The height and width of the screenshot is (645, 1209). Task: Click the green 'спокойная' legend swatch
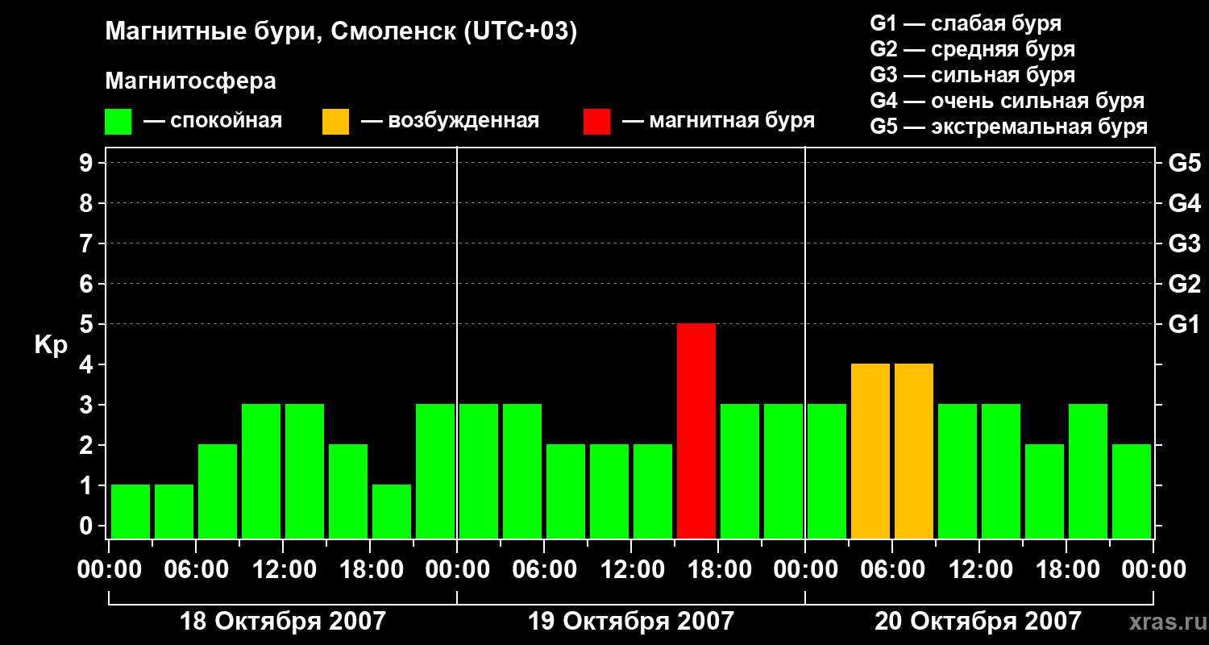coord(118,122)
